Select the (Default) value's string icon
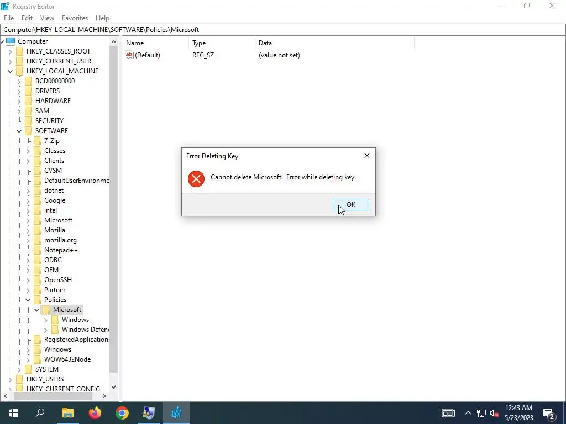This screenshot has width=566, height=424. tap(129, 55)
